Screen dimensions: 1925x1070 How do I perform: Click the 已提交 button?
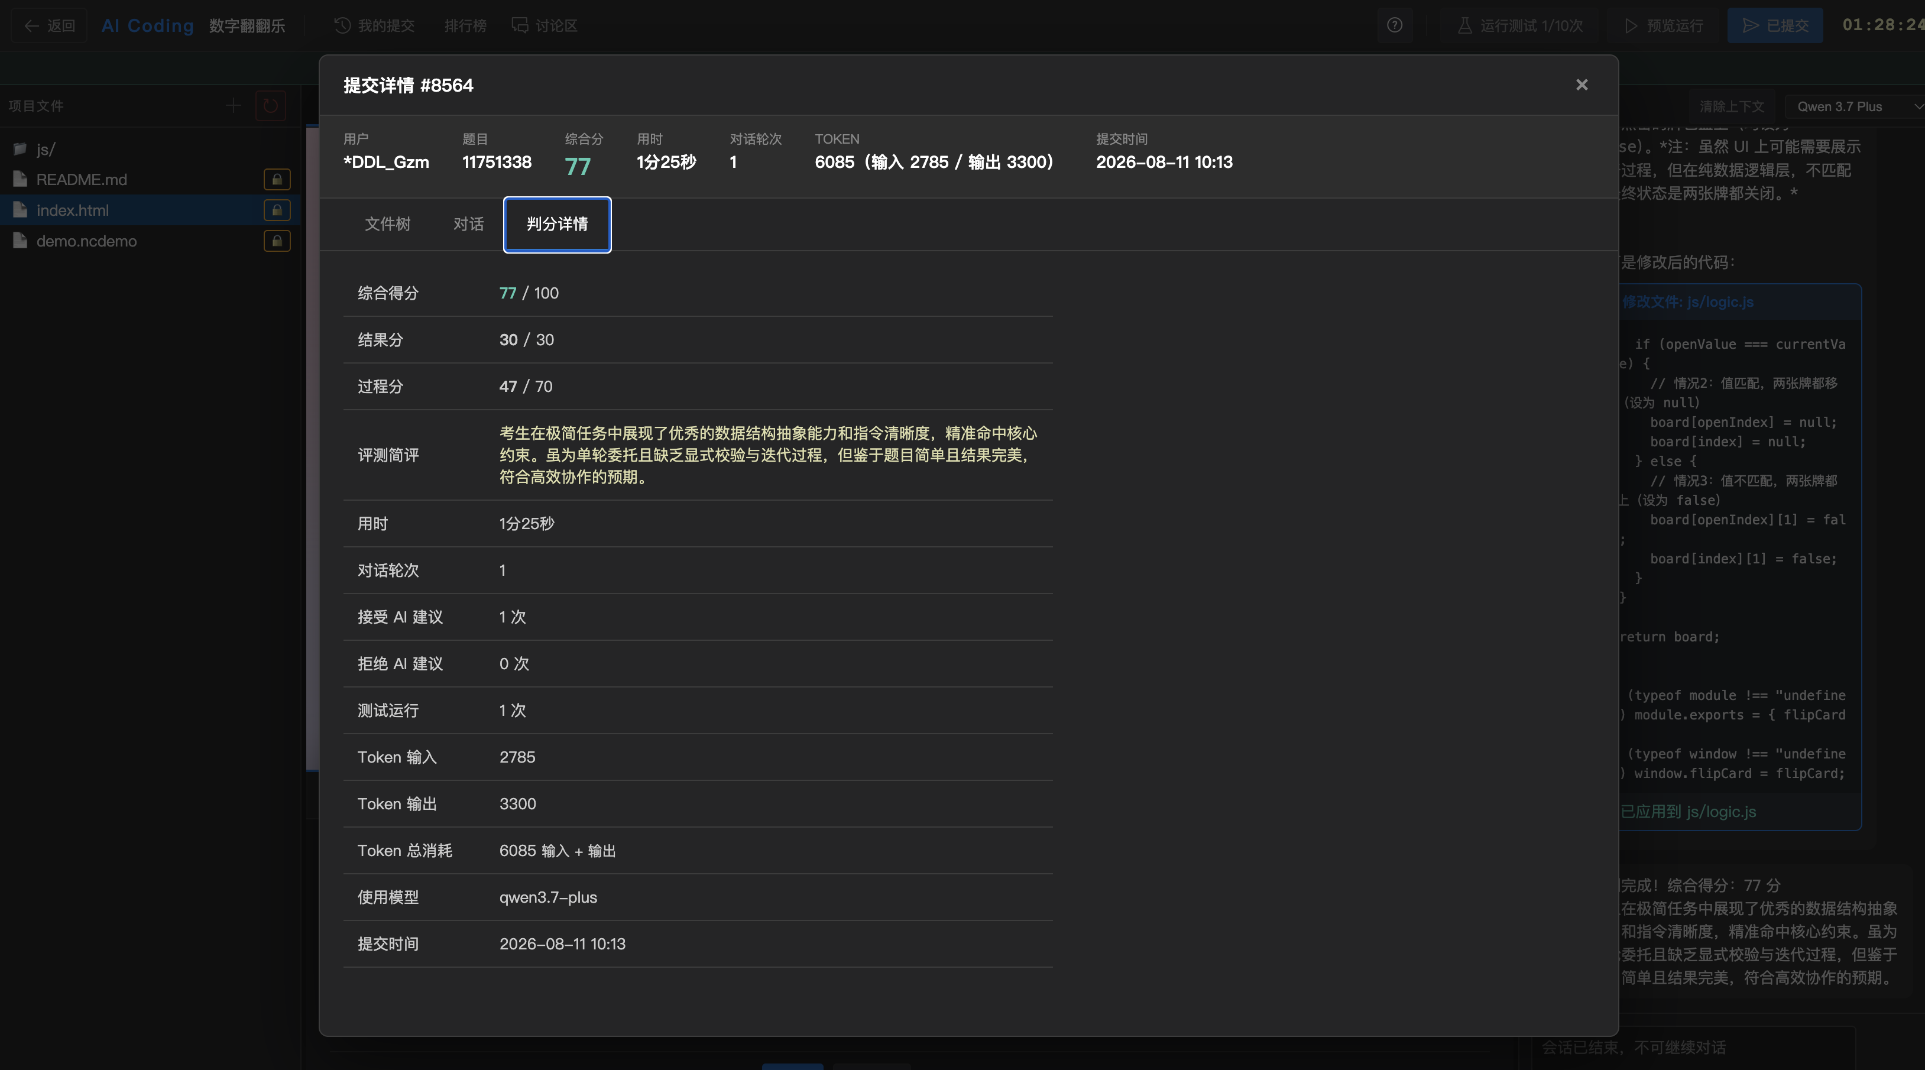coord(1775,25)
